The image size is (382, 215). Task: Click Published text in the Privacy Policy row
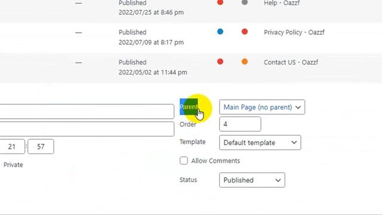[x=133, y=32]
